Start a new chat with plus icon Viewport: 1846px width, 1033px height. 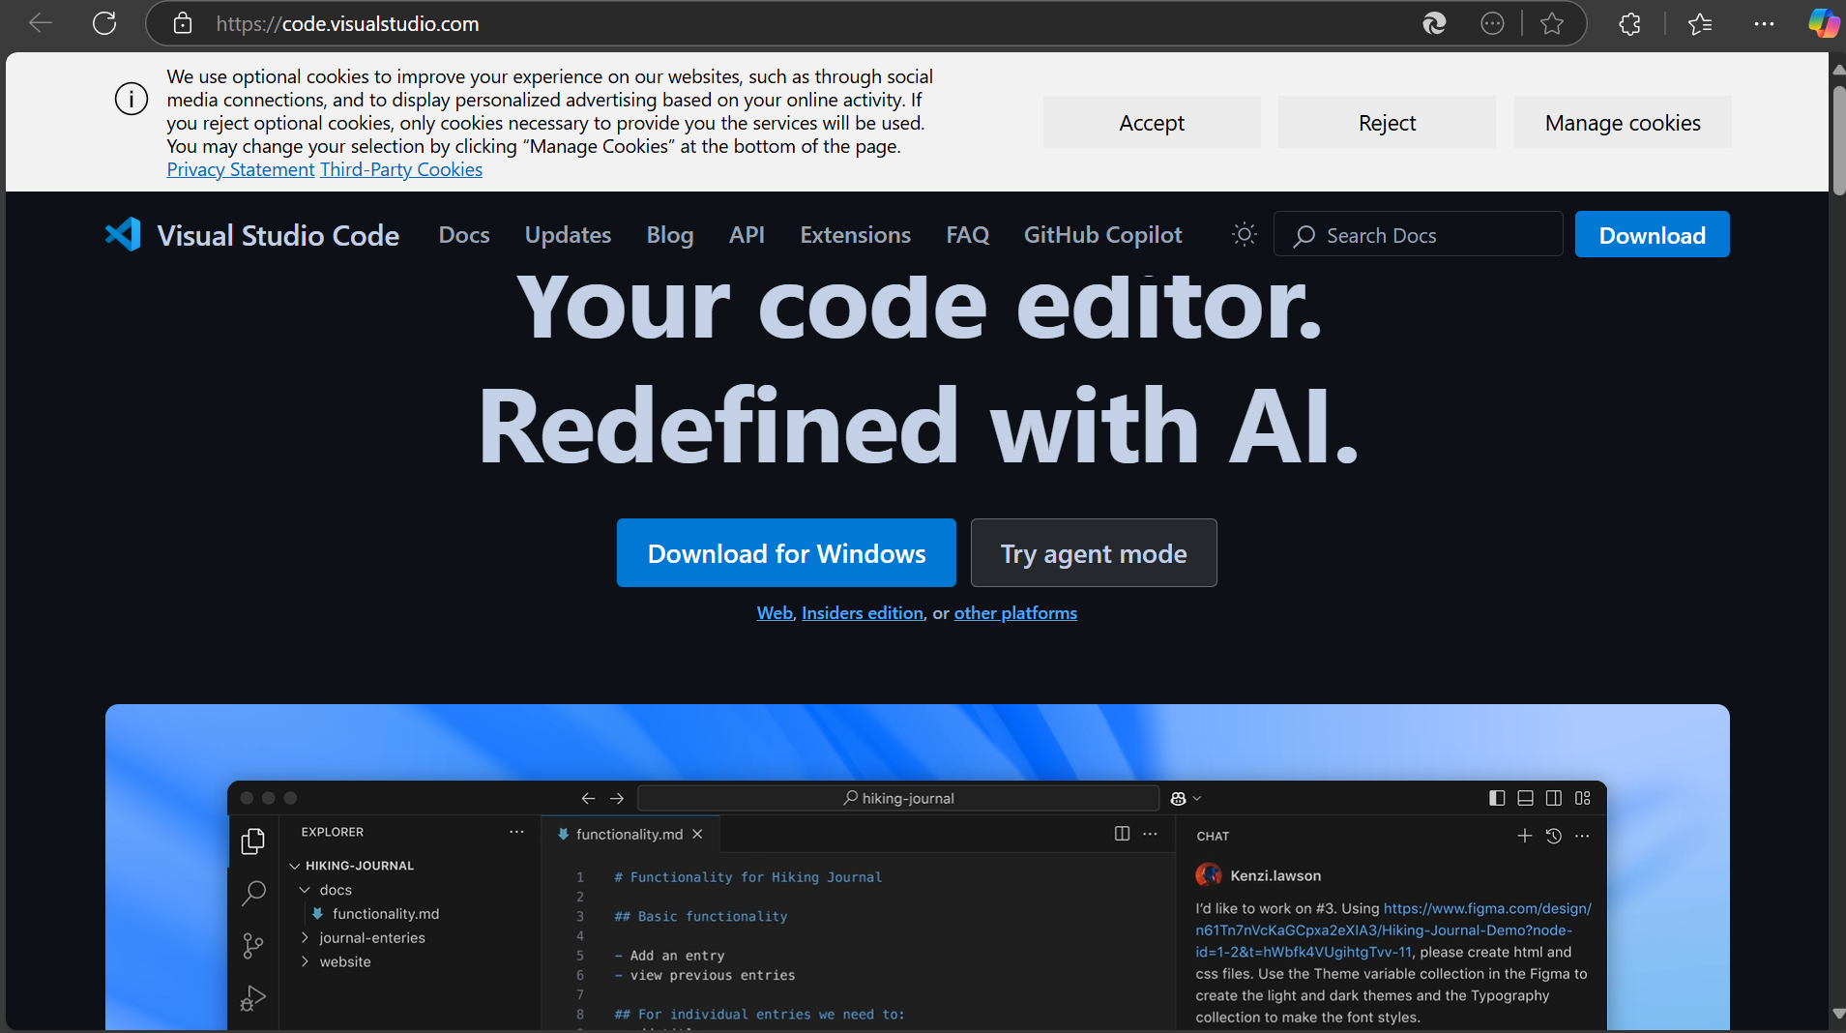(x=1525, y=836)
